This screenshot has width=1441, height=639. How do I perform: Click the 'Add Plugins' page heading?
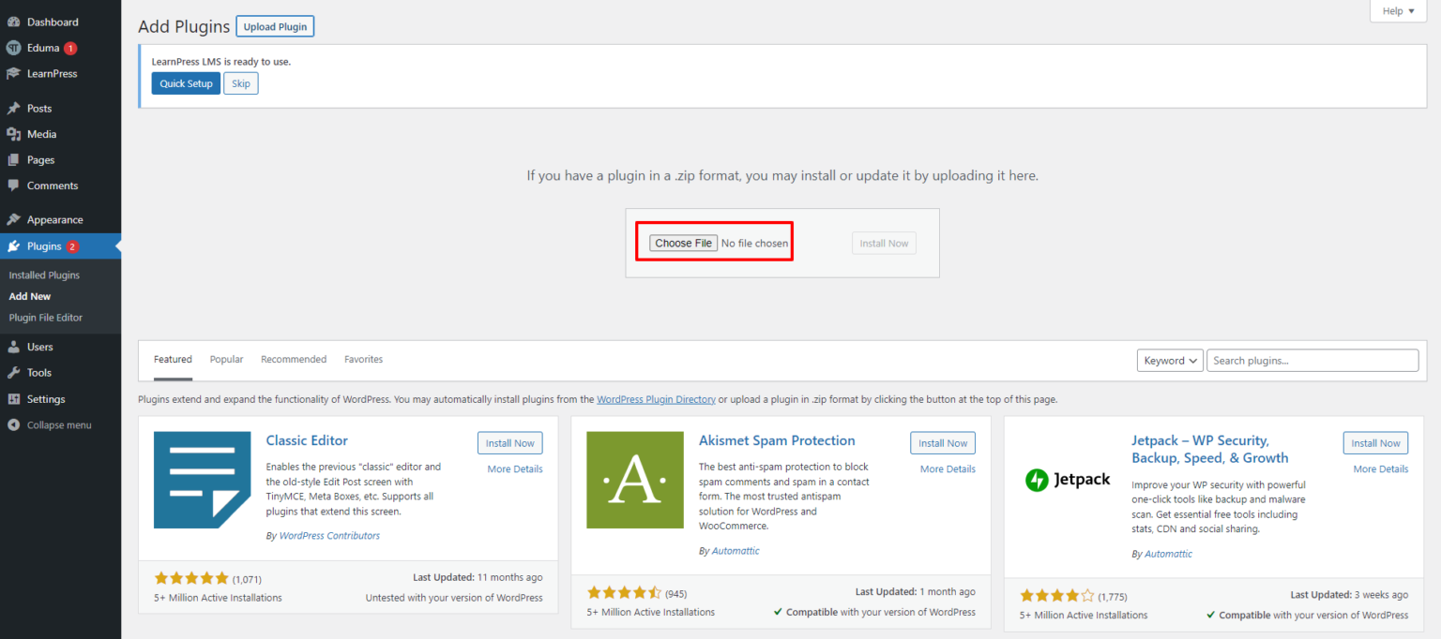pos(183,26)
